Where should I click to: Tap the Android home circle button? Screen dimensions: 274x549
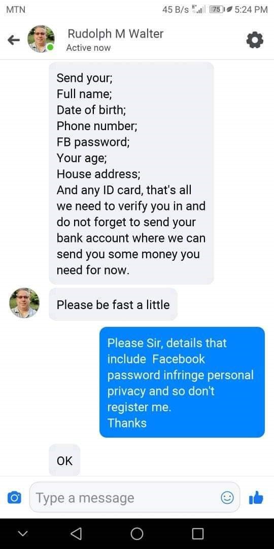tap(136, 534)
